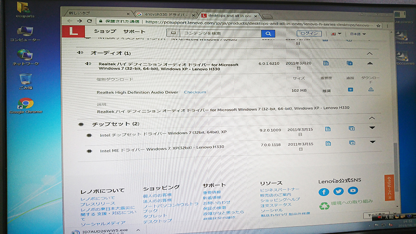The height and width of the screenshot is (234, 416).
Task: Collapse the オーディオ category section
Action: click(369, 54)
